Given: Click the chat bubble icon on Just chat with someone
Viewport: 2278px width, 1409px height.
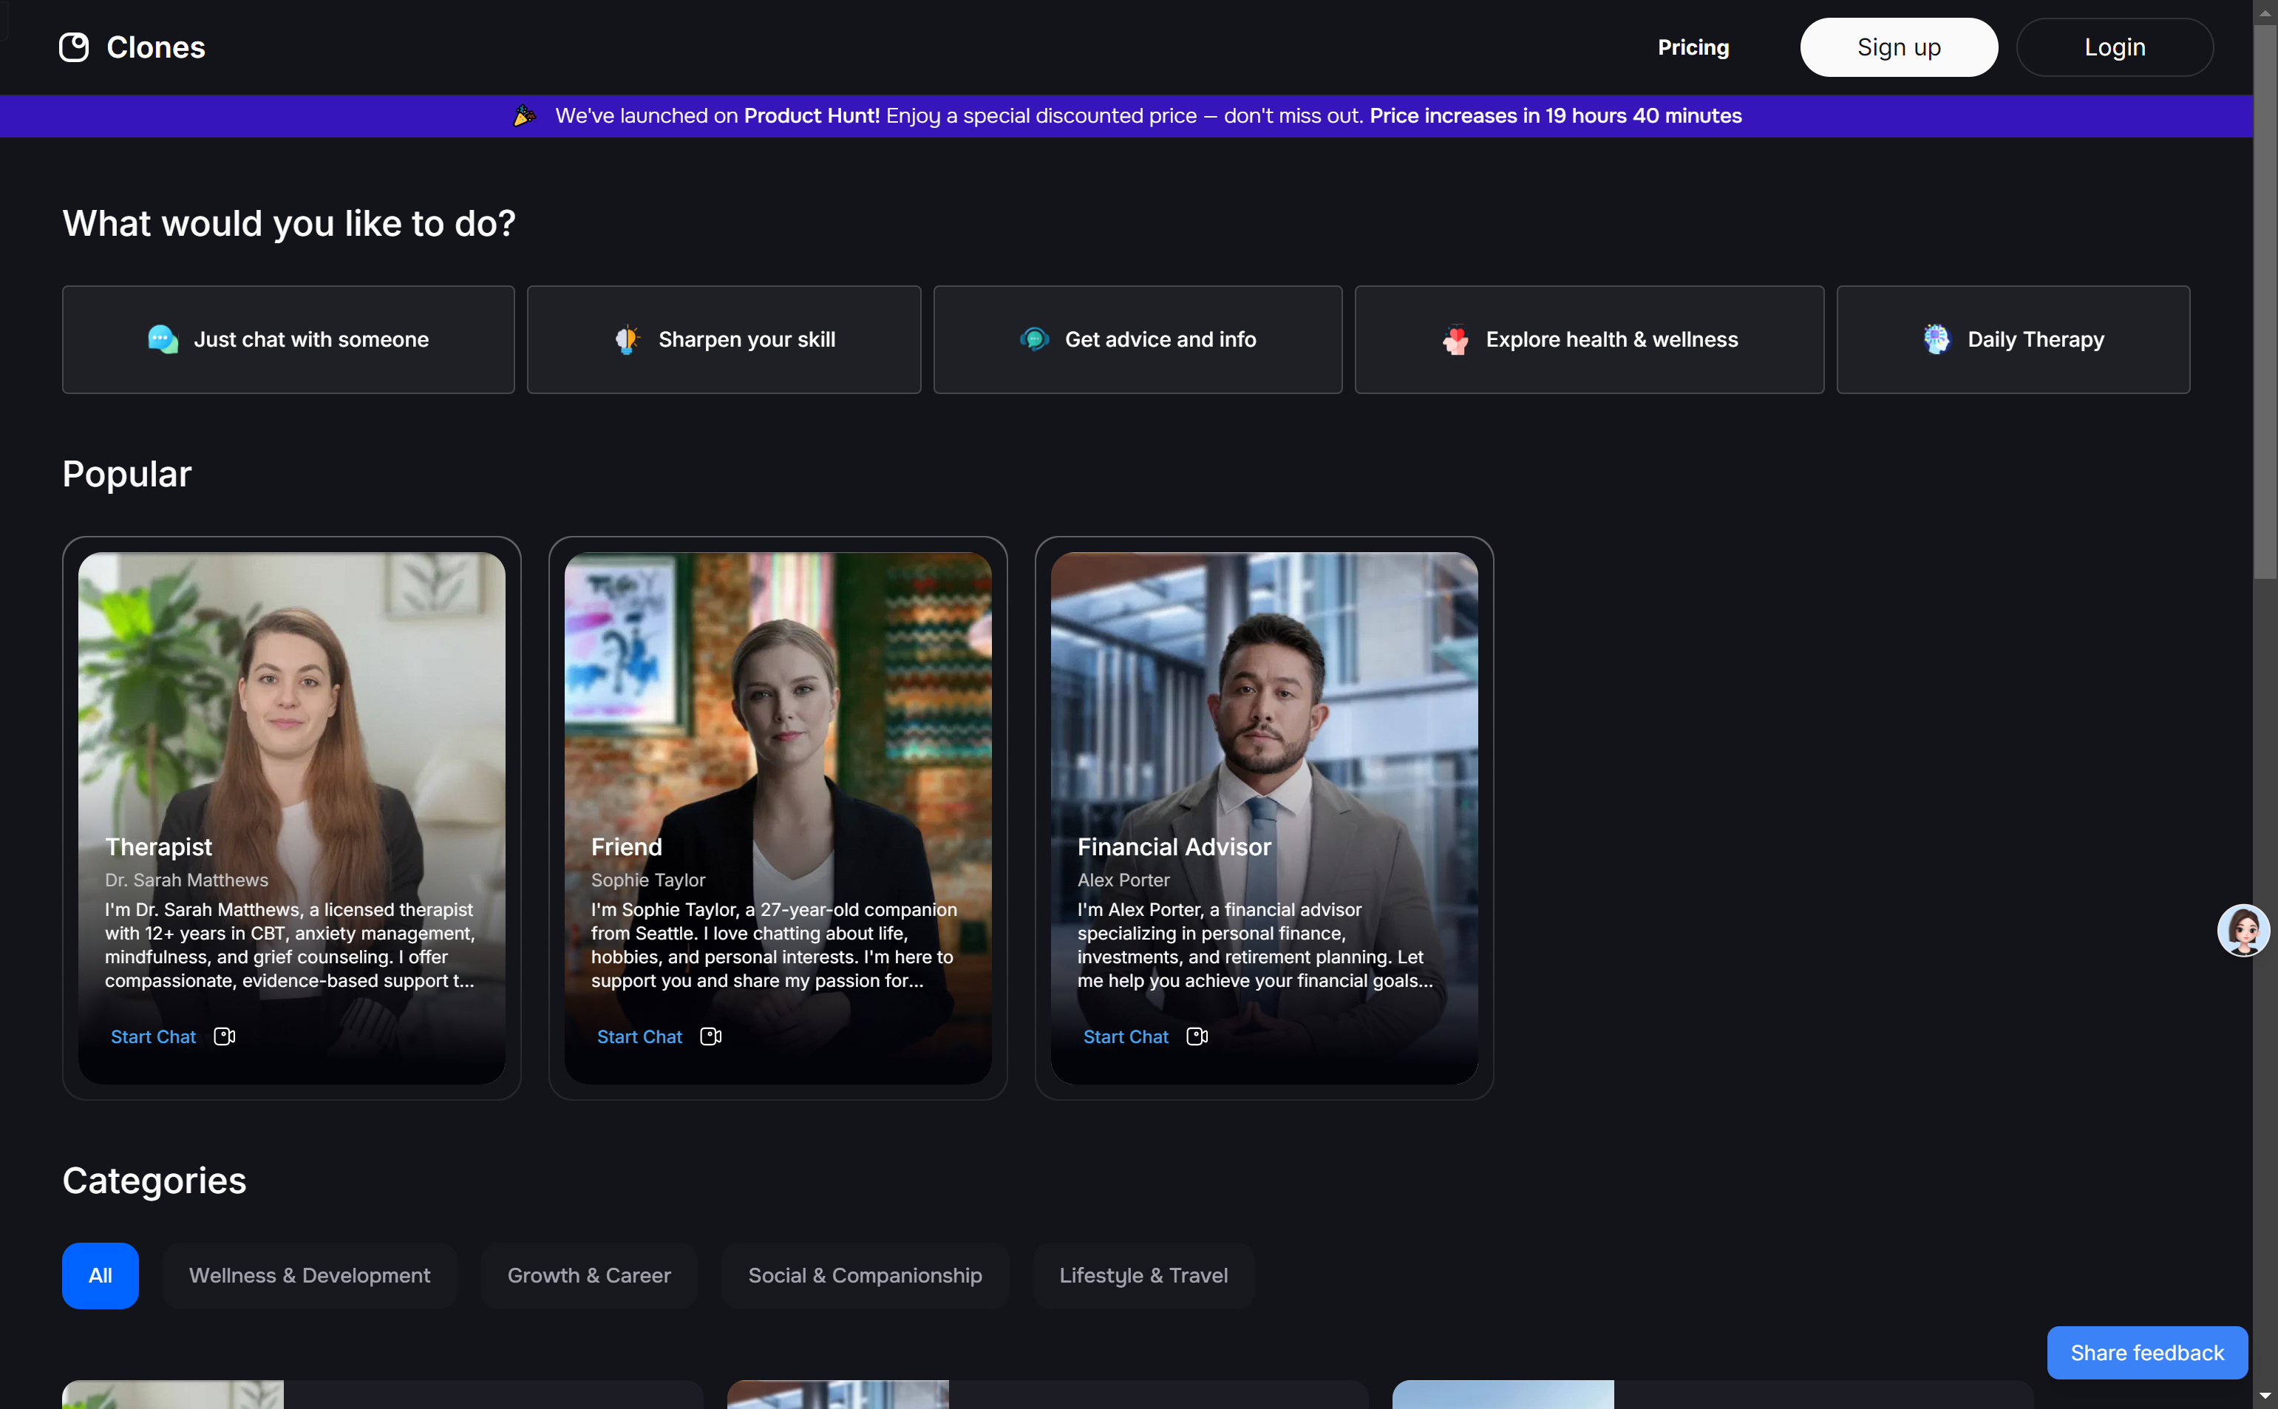Looking at the screenshot, I should click(163, 339).
